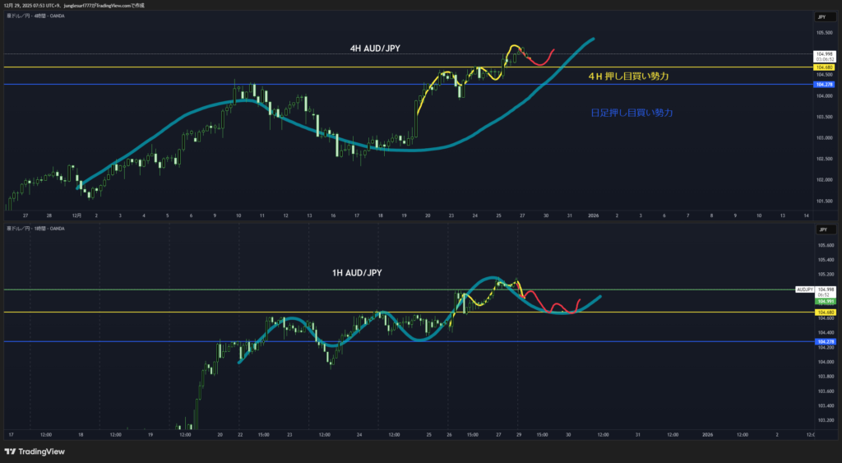Viewport: 842px width, 463px height.
Task: Select the yellow '4H 押し目買い勢力' text label
Action: tap(628, 76)
